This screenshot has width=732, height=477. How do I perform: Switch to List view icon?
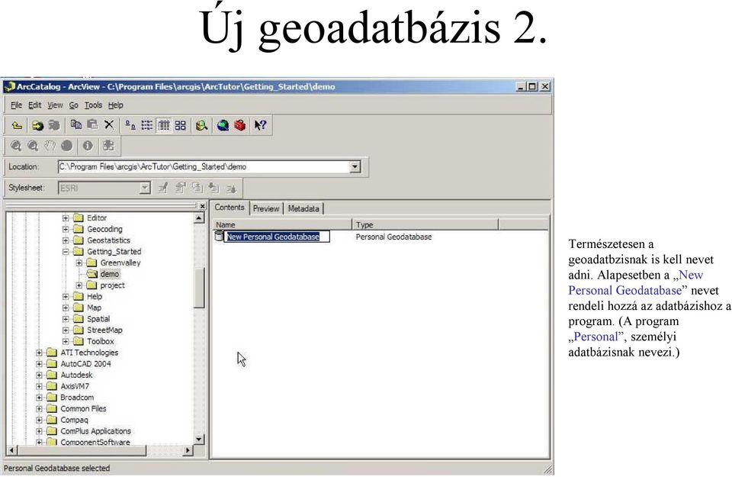[x=147, y=125]
